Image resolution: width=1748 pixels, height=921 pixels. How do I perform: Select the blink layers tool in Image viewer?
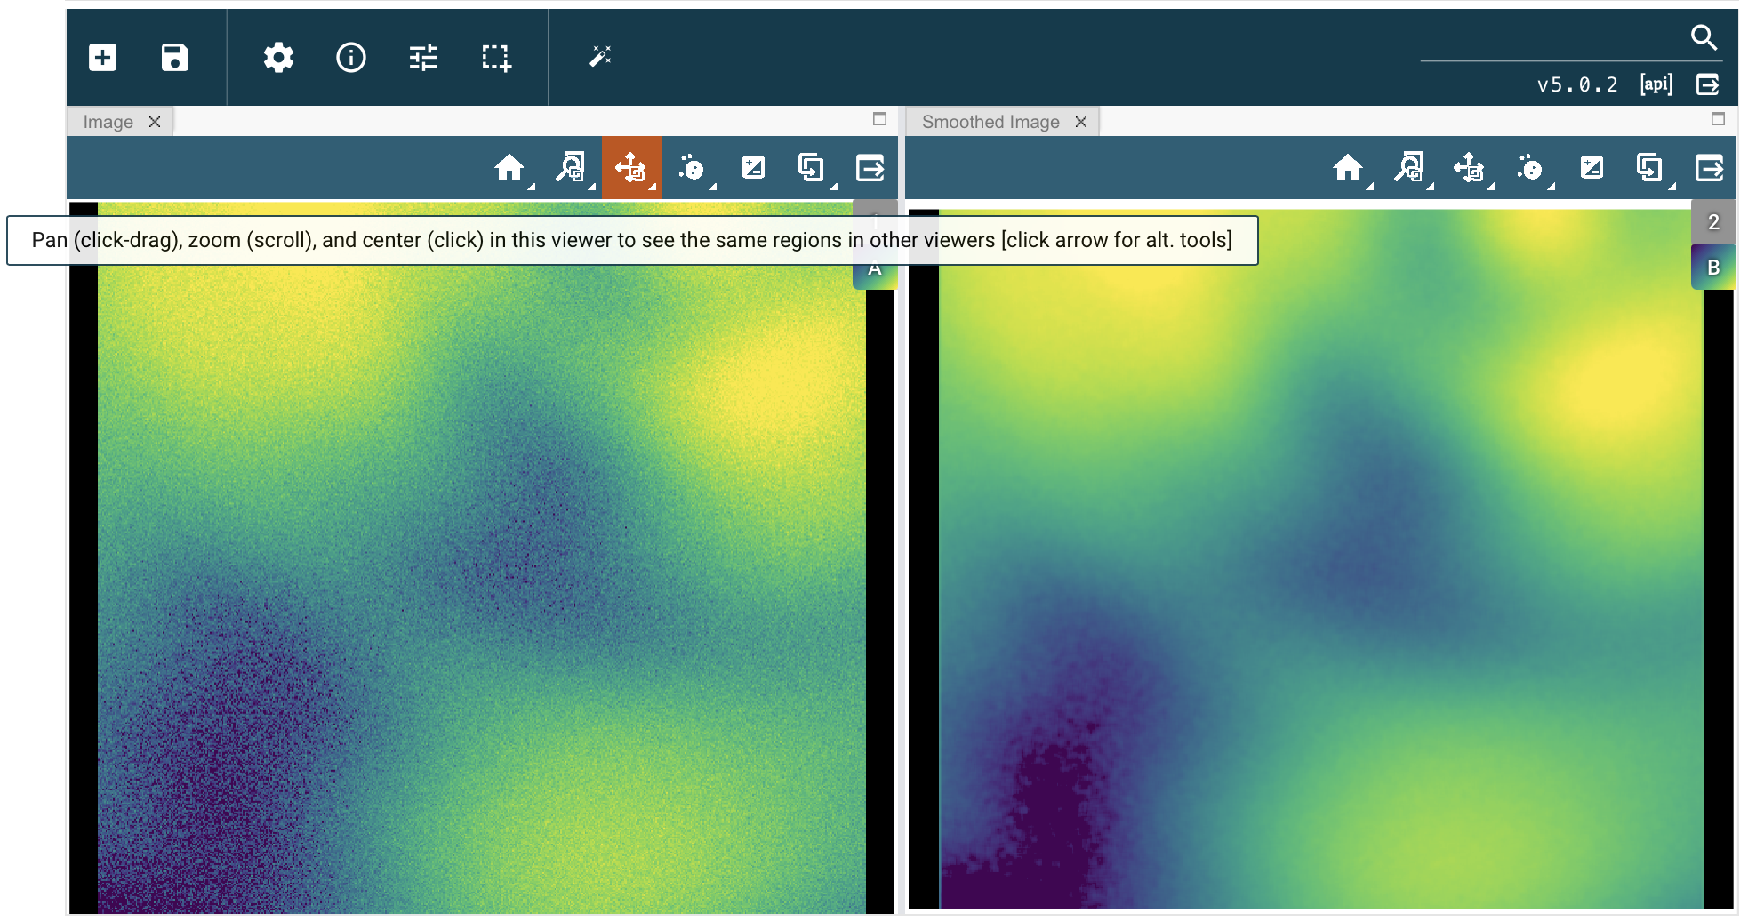pos(811,167)
